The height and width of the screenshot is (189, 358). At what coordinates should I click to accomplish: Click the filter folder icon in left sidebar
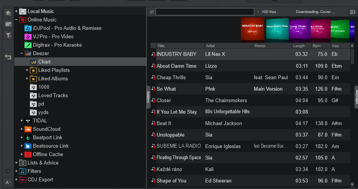8,35
